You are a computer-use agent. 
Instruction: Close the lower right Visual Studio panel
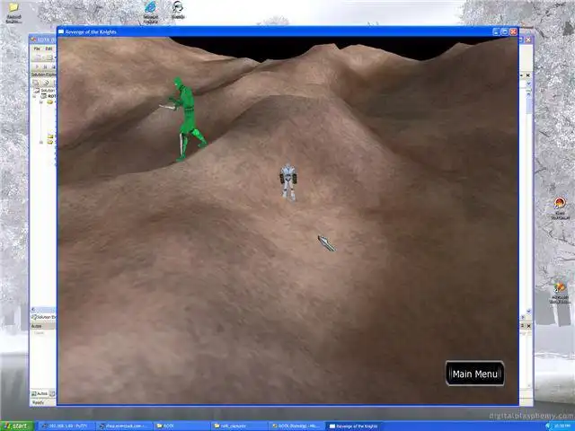click(x=528, y=326)
